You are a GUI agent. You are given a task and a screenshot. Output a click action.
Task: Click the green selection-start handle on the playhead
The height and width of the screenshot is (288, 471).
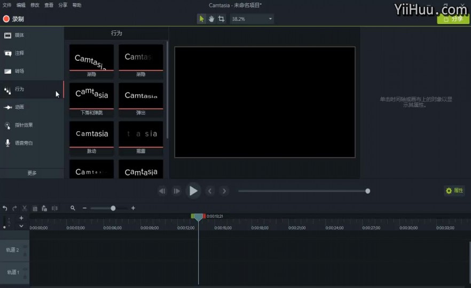coord(193,216)
